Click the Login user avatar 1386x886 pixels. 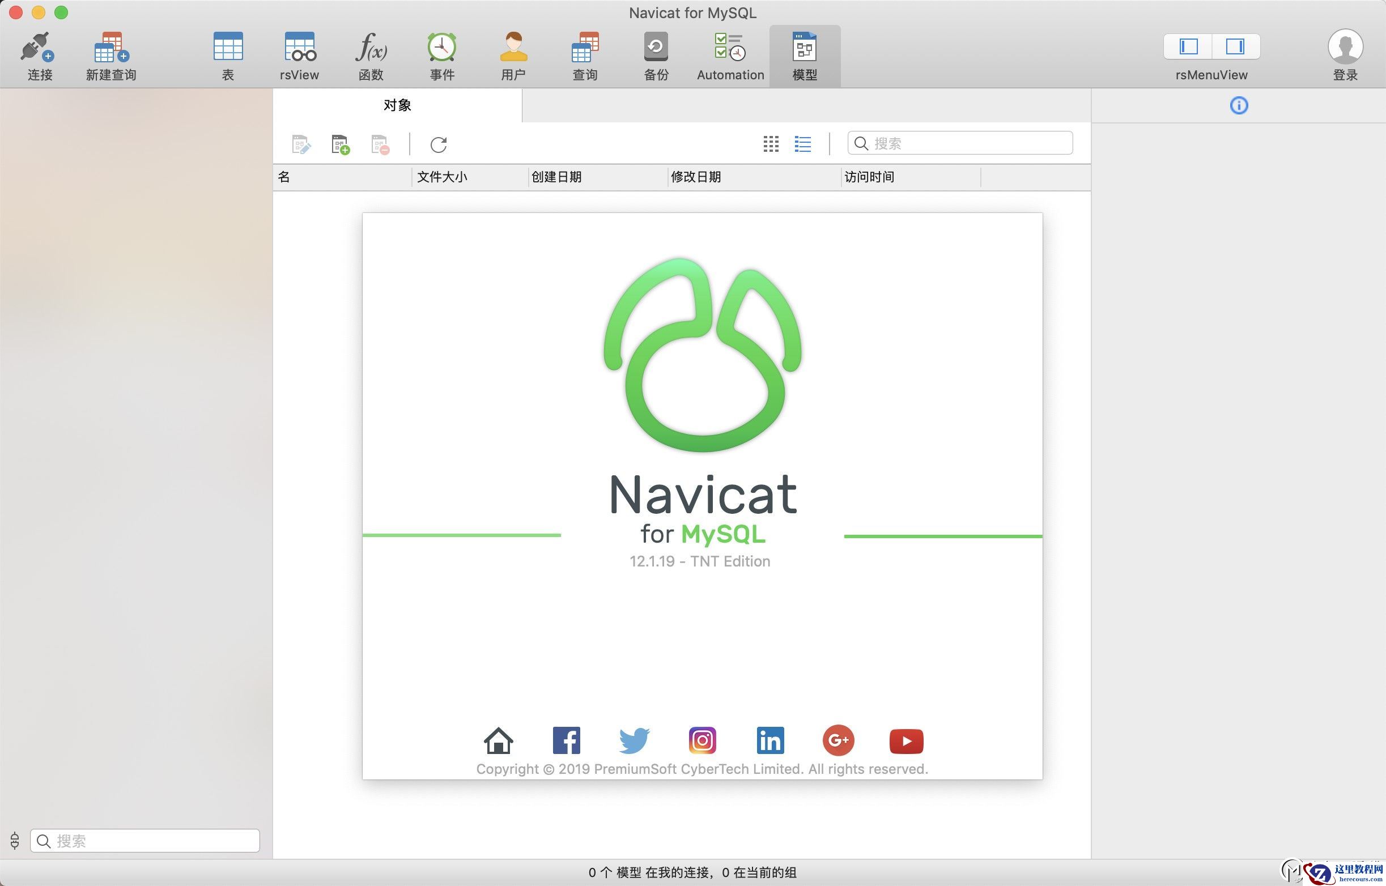coord(1345,47)
